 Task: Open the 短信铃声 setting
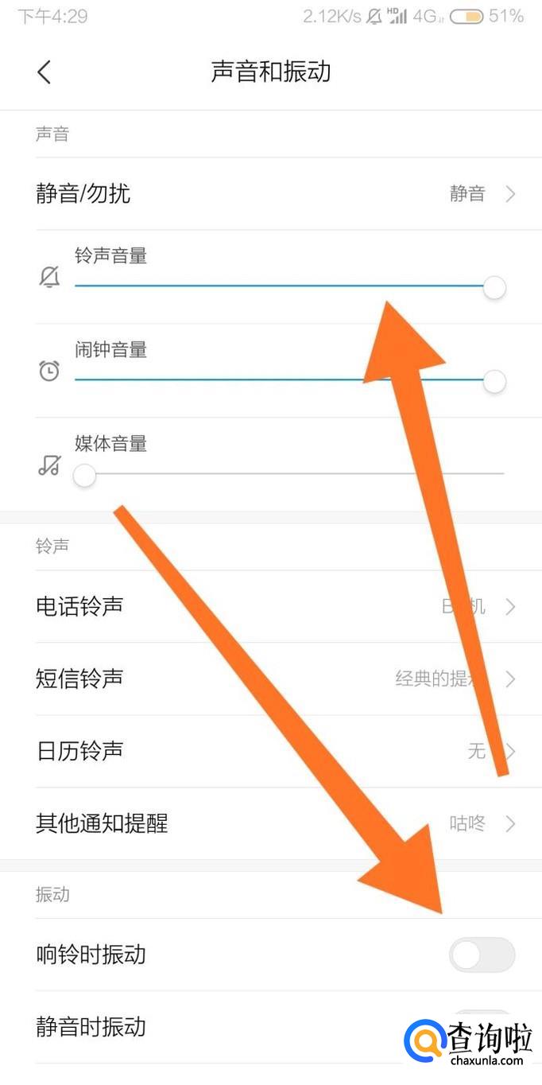(271, 679)
